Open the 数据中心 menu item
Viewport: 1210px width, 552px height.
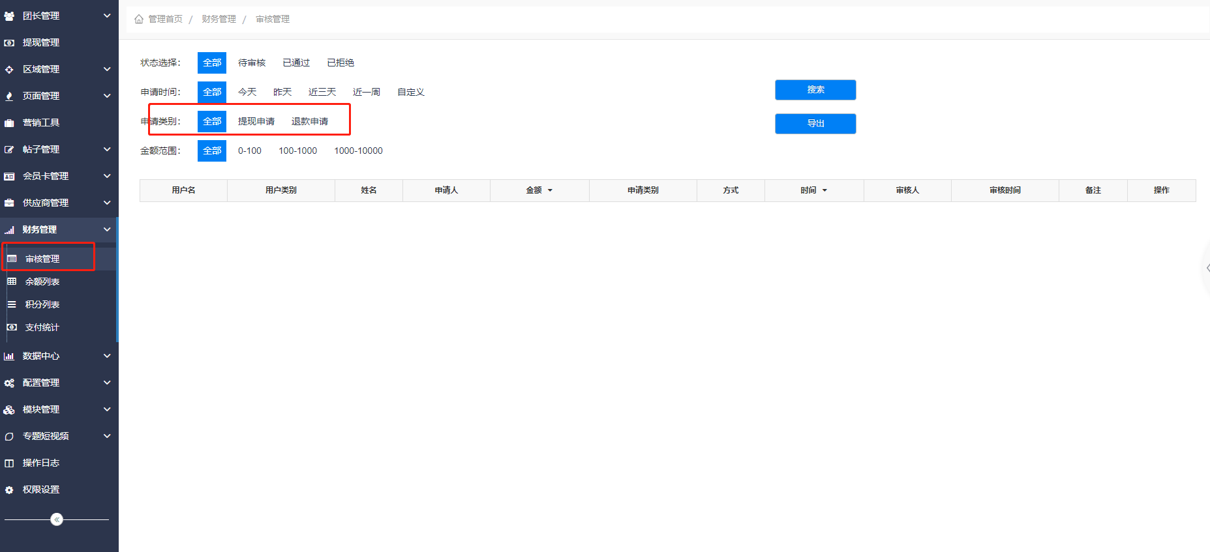[41, 356]
